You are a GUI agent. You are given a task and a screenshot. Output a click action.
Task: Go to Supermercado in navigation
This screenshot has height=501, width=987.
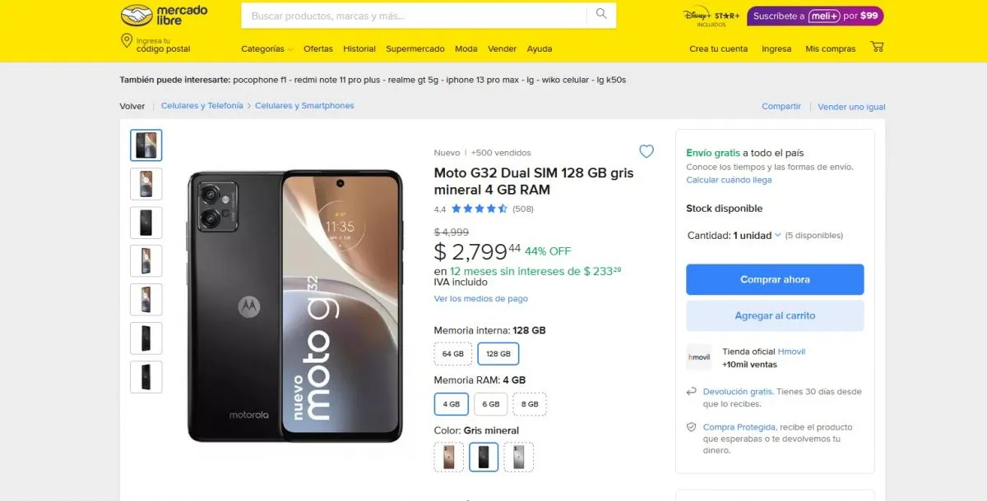tap(415, 49)
